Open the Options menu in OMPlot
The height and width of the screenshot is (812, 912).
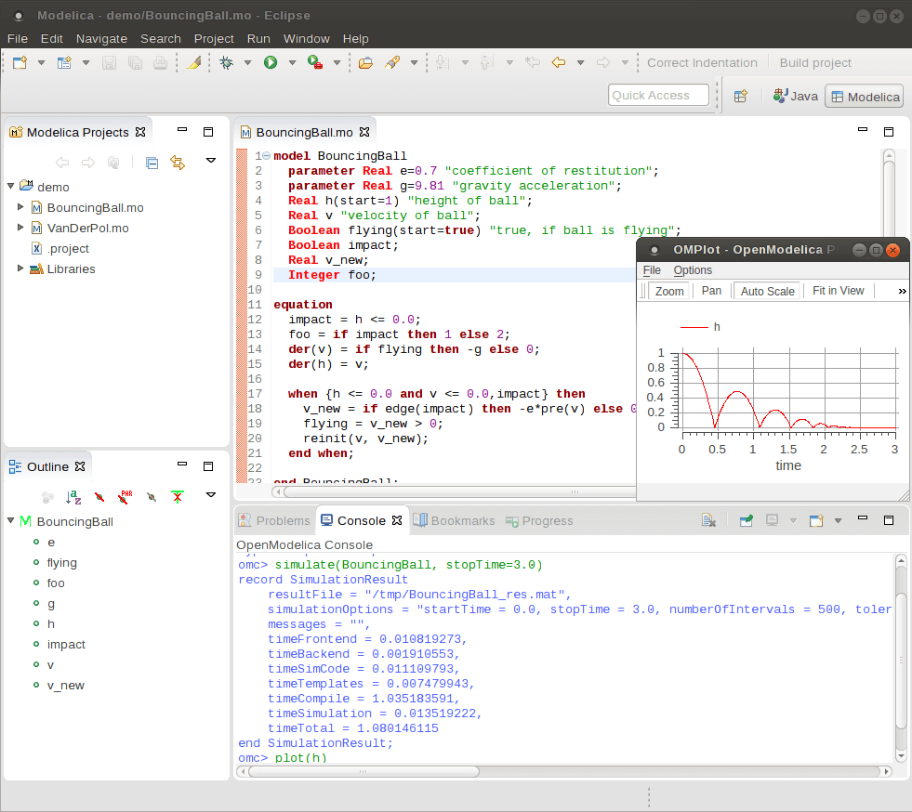(x=692, y=270)
